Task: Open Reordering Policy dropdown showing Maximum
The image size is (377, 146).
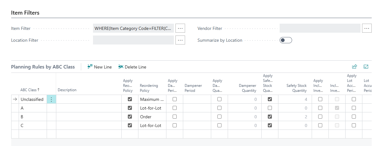Action: coord(152,99)
